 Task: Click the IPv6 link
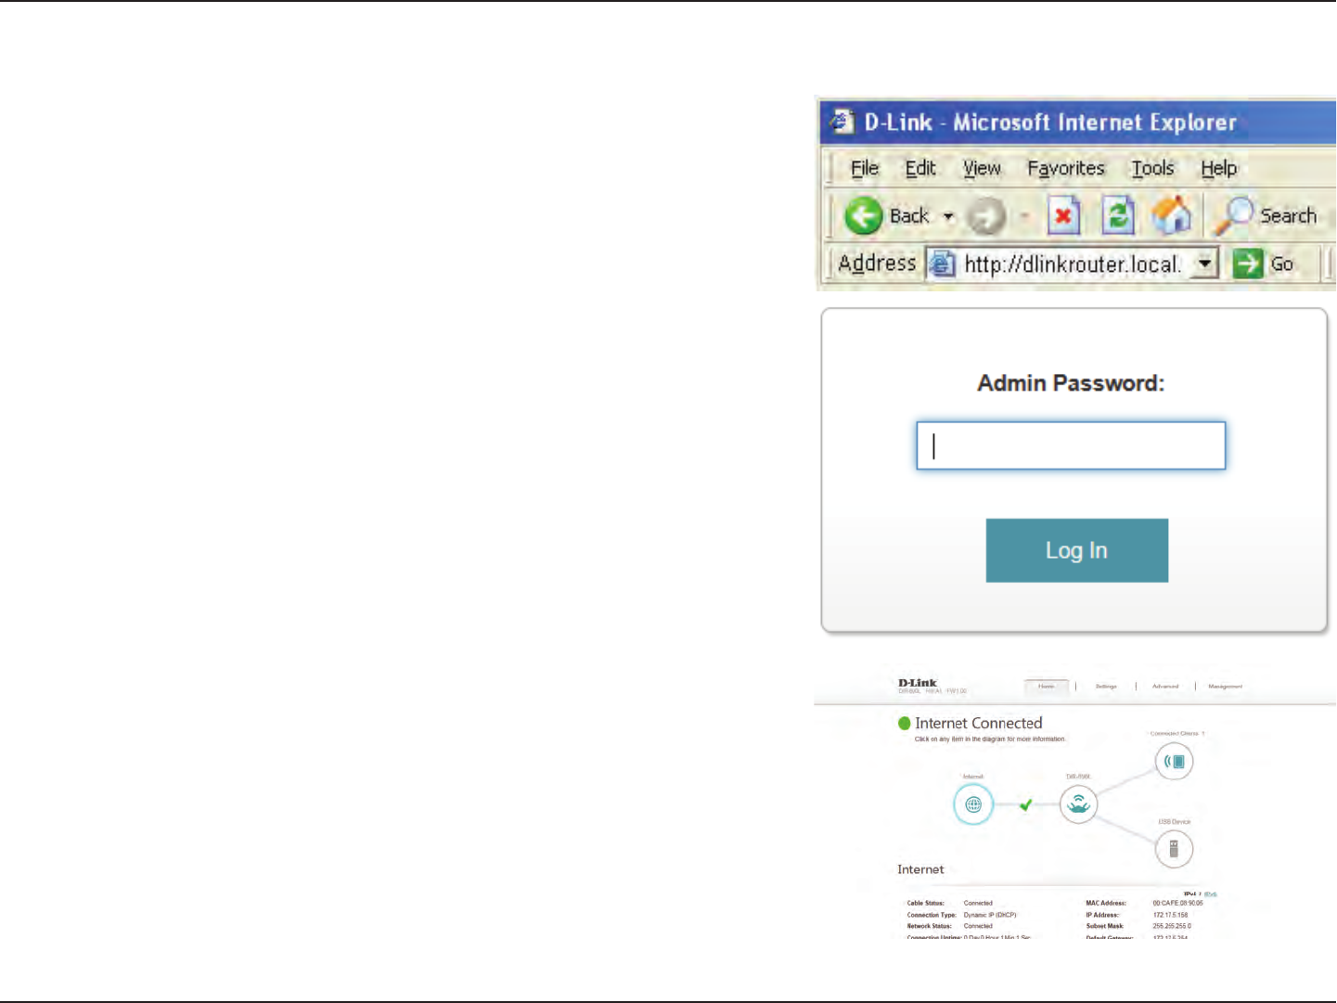click(1211, 894)
